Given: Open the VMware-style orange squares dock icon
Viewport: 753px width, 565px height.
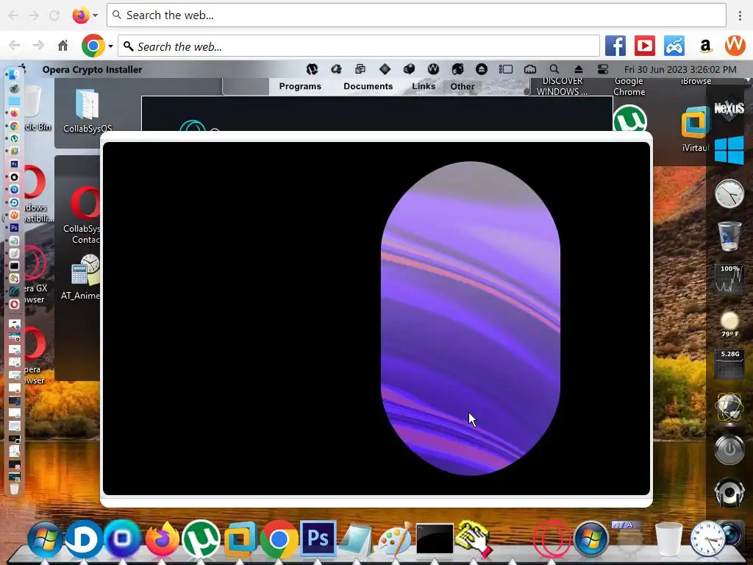Looking at the screenshot, I should click(240, 539).
